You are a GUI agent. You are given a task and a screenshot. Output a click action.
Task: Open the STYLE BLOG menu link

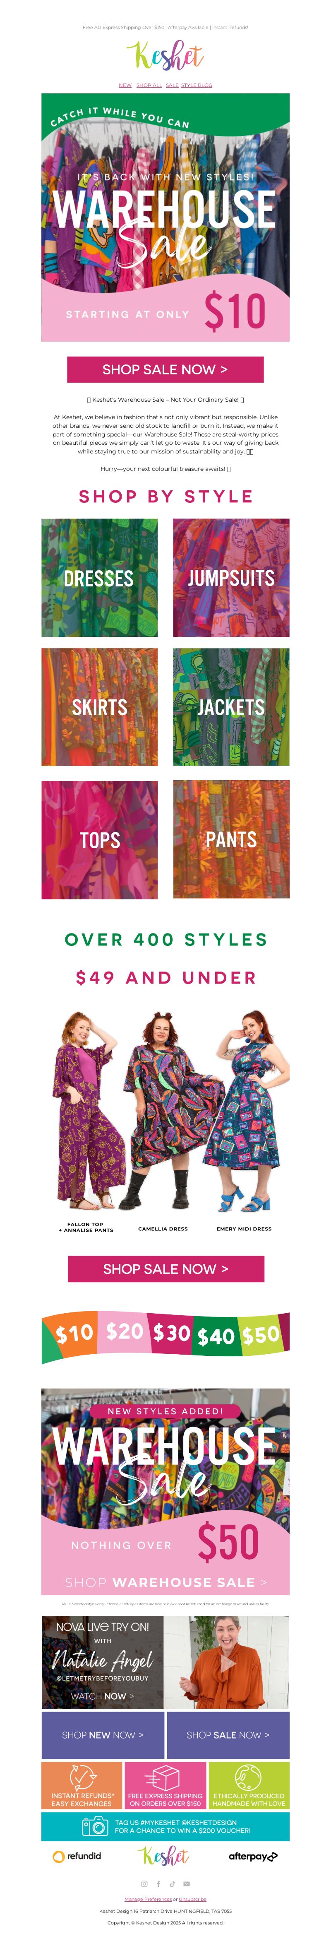(197, 85)
